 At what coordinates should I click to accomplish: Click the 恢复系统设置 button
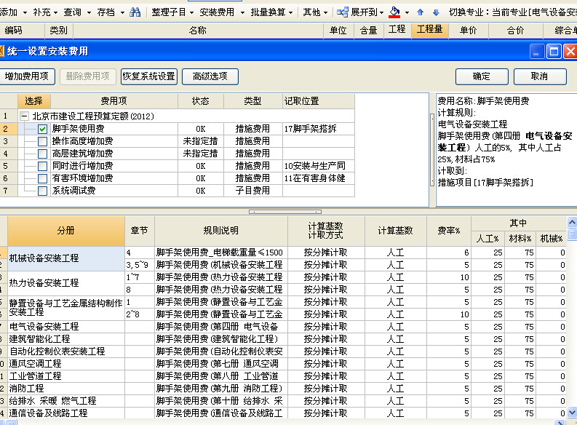pyautogui.click(x=149, y=76)
